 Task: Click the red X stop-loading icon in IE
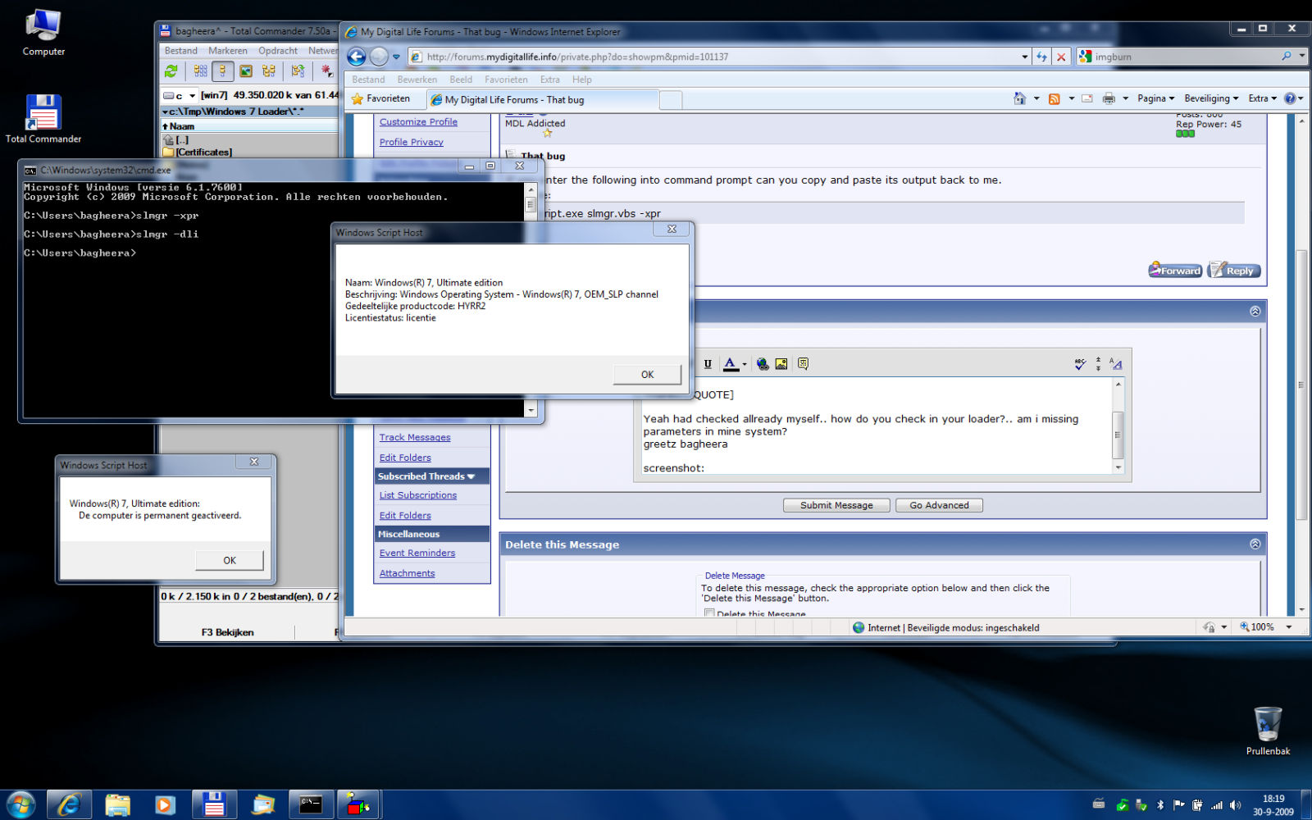point(1061,57)
